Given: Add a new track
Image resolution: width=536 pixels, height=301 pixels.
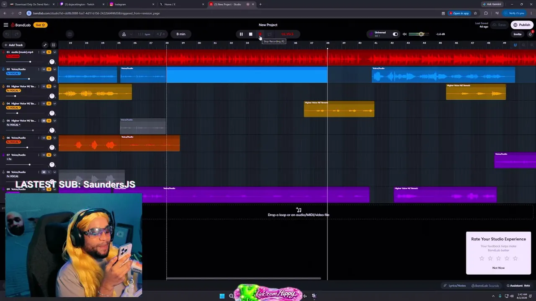Looking at the screenshot, I should [x=13, y=45].
